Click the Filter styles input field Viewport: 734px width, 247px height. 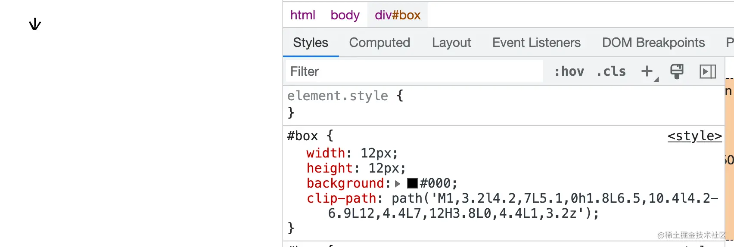(414, 71)
